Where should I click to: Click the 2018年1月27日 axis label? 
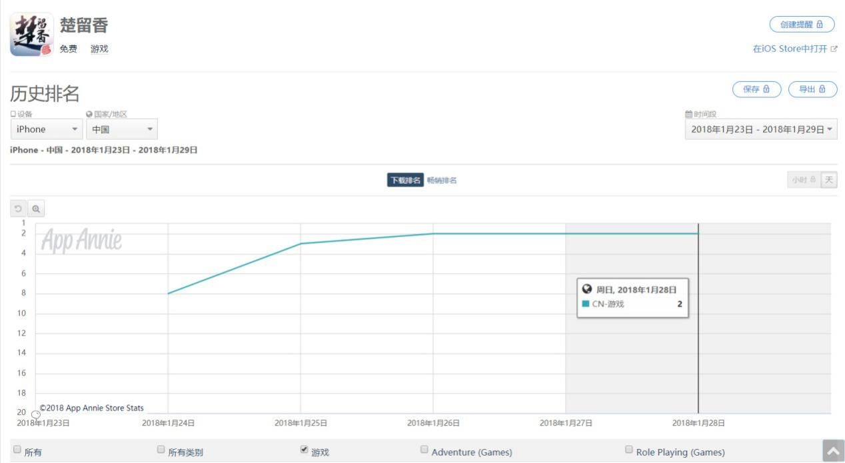(x=566, y=423)
